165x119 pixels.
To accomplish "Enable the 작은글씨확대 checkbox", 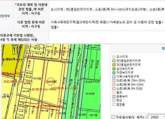I will (x=113, y=117).
